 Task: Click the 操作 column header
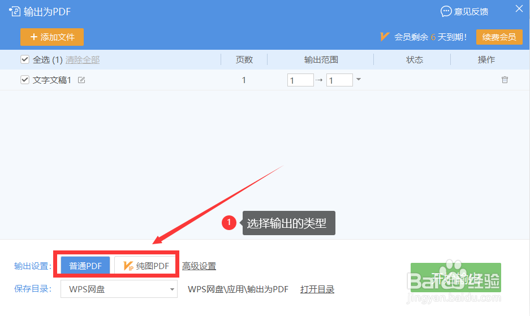click(x=486, y=60)
